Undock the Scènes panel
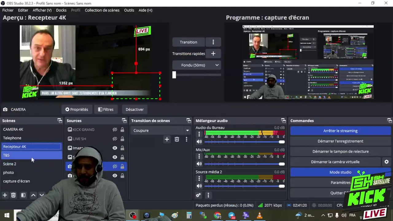 (x=60, y=121)
